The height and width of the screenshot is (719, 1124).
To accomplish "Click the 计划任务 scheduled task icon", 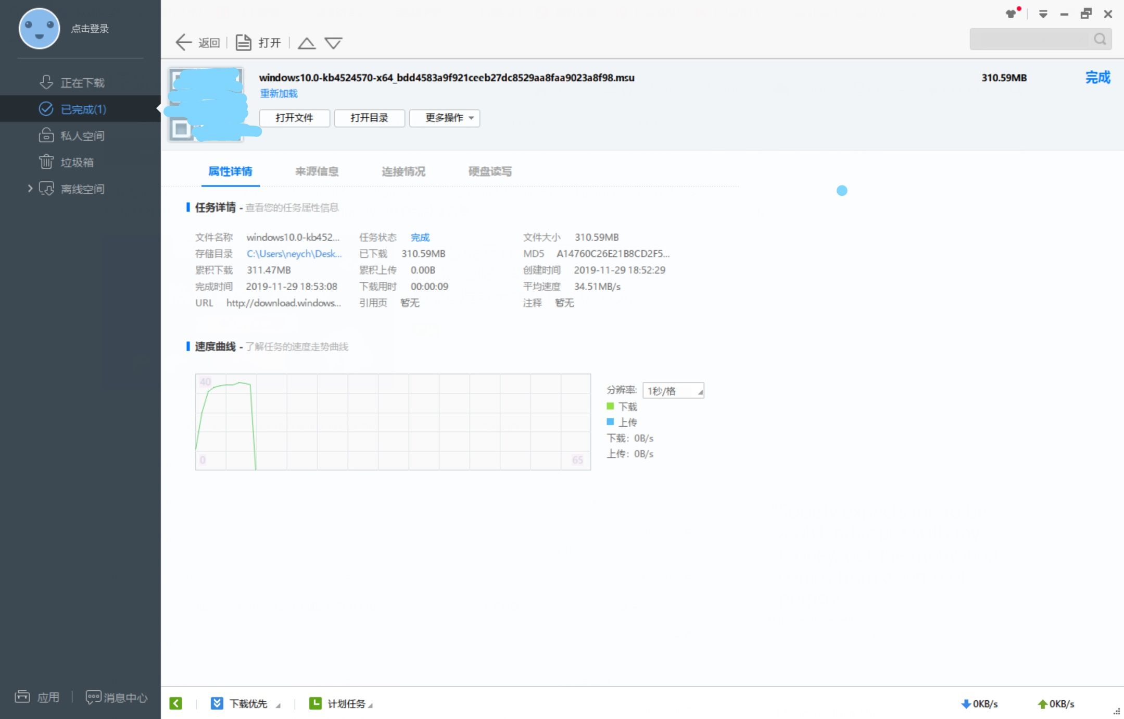I will tap(315, 703).
